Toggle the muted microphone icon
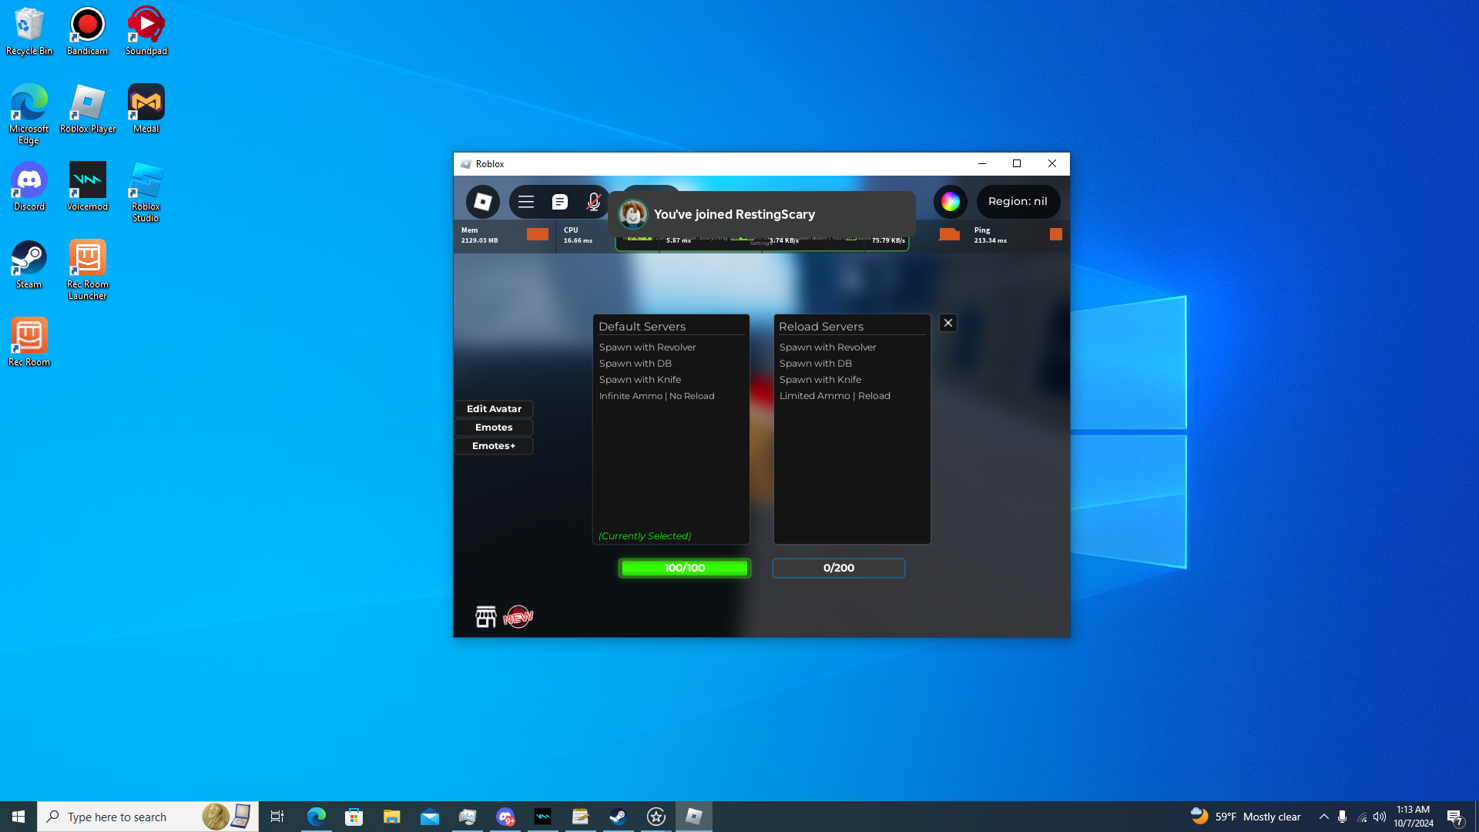The height and width of the screenshot is (832, 1479). pos(593,202)
